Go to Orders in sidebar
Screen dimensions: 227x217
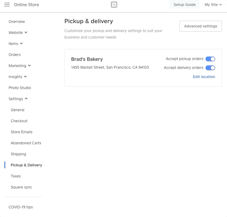[x=14, y=55]
